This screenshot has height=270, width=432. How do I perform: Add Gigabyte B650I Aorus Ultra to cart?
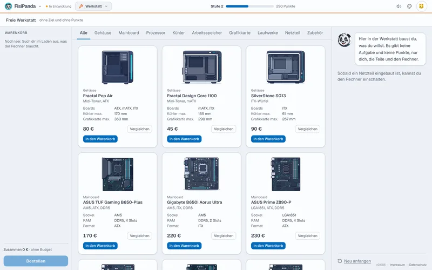pyautogui.click(x=184, y=246)
